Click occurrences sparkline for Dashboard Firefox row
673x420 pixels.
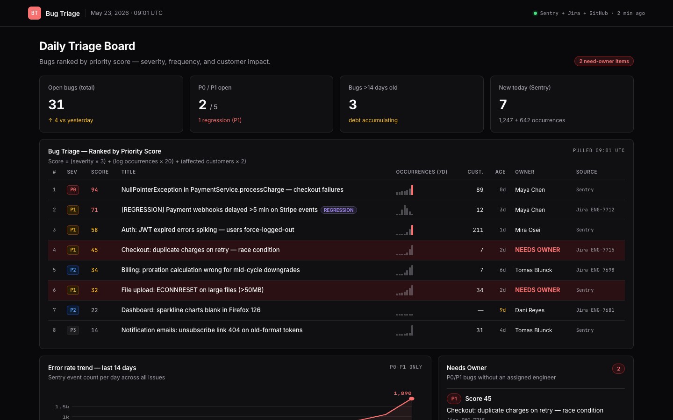point(405,310)
